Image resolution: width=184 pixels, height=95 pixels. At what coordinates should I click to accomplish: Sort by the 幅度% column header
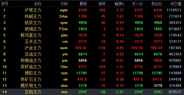click(x=119, y=4)
